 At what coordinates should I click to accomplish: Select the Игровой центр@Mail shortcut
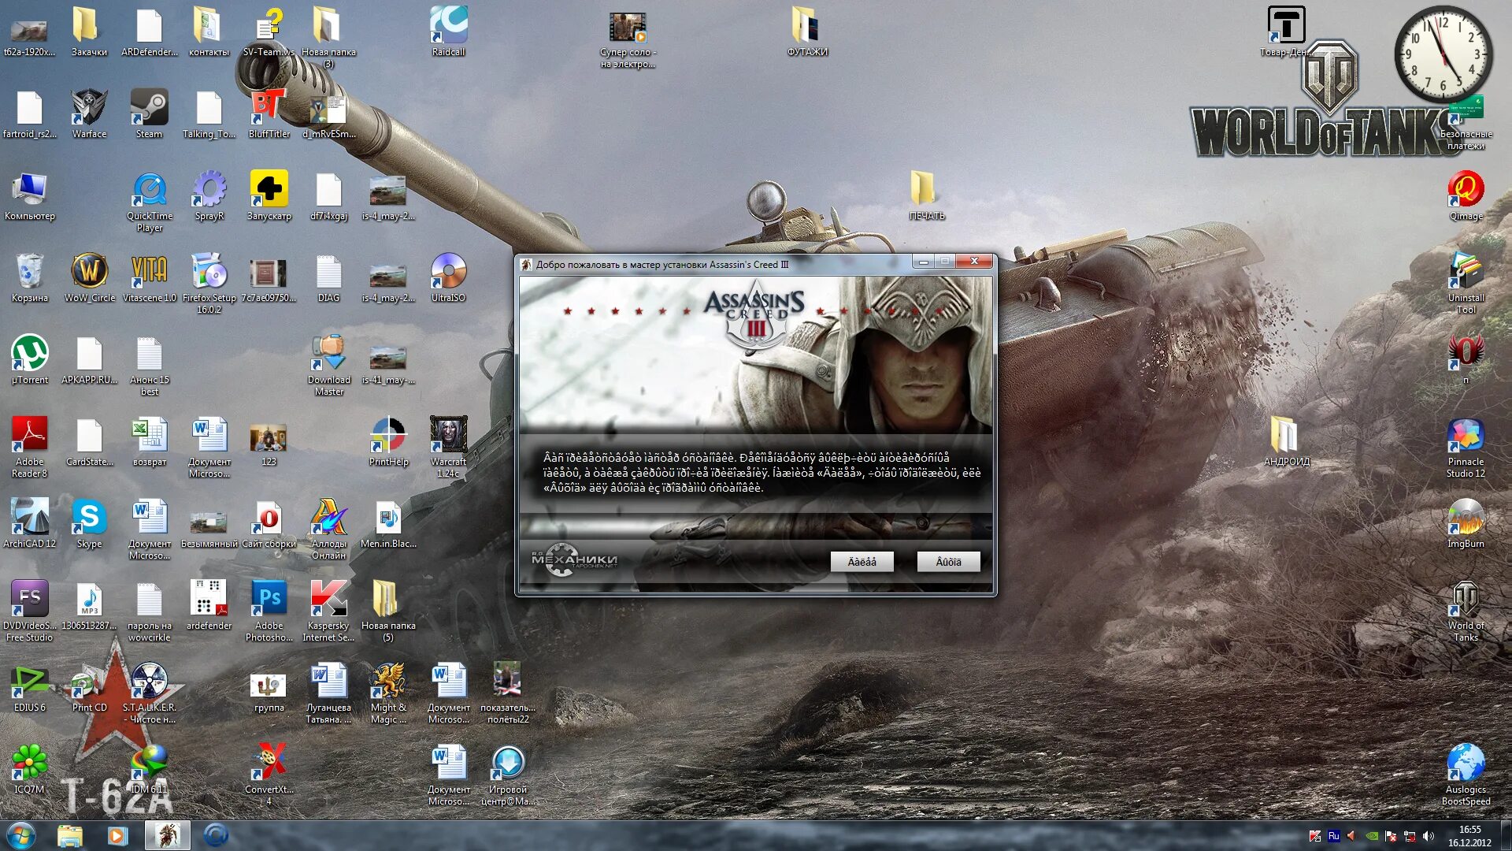pyautogui.click(x=508, y=775)
